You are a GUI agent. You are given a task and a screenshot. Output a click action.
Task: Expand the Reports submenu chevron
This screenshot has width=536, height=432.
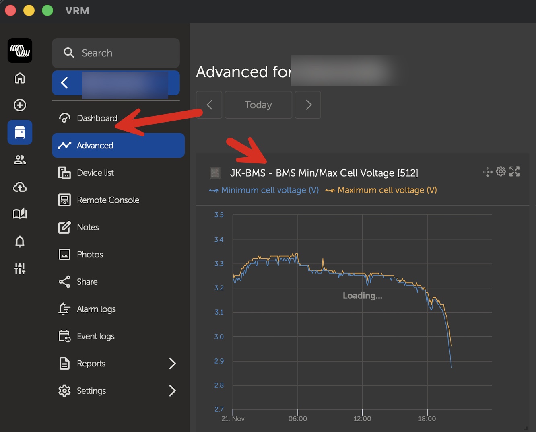(172, 364)
